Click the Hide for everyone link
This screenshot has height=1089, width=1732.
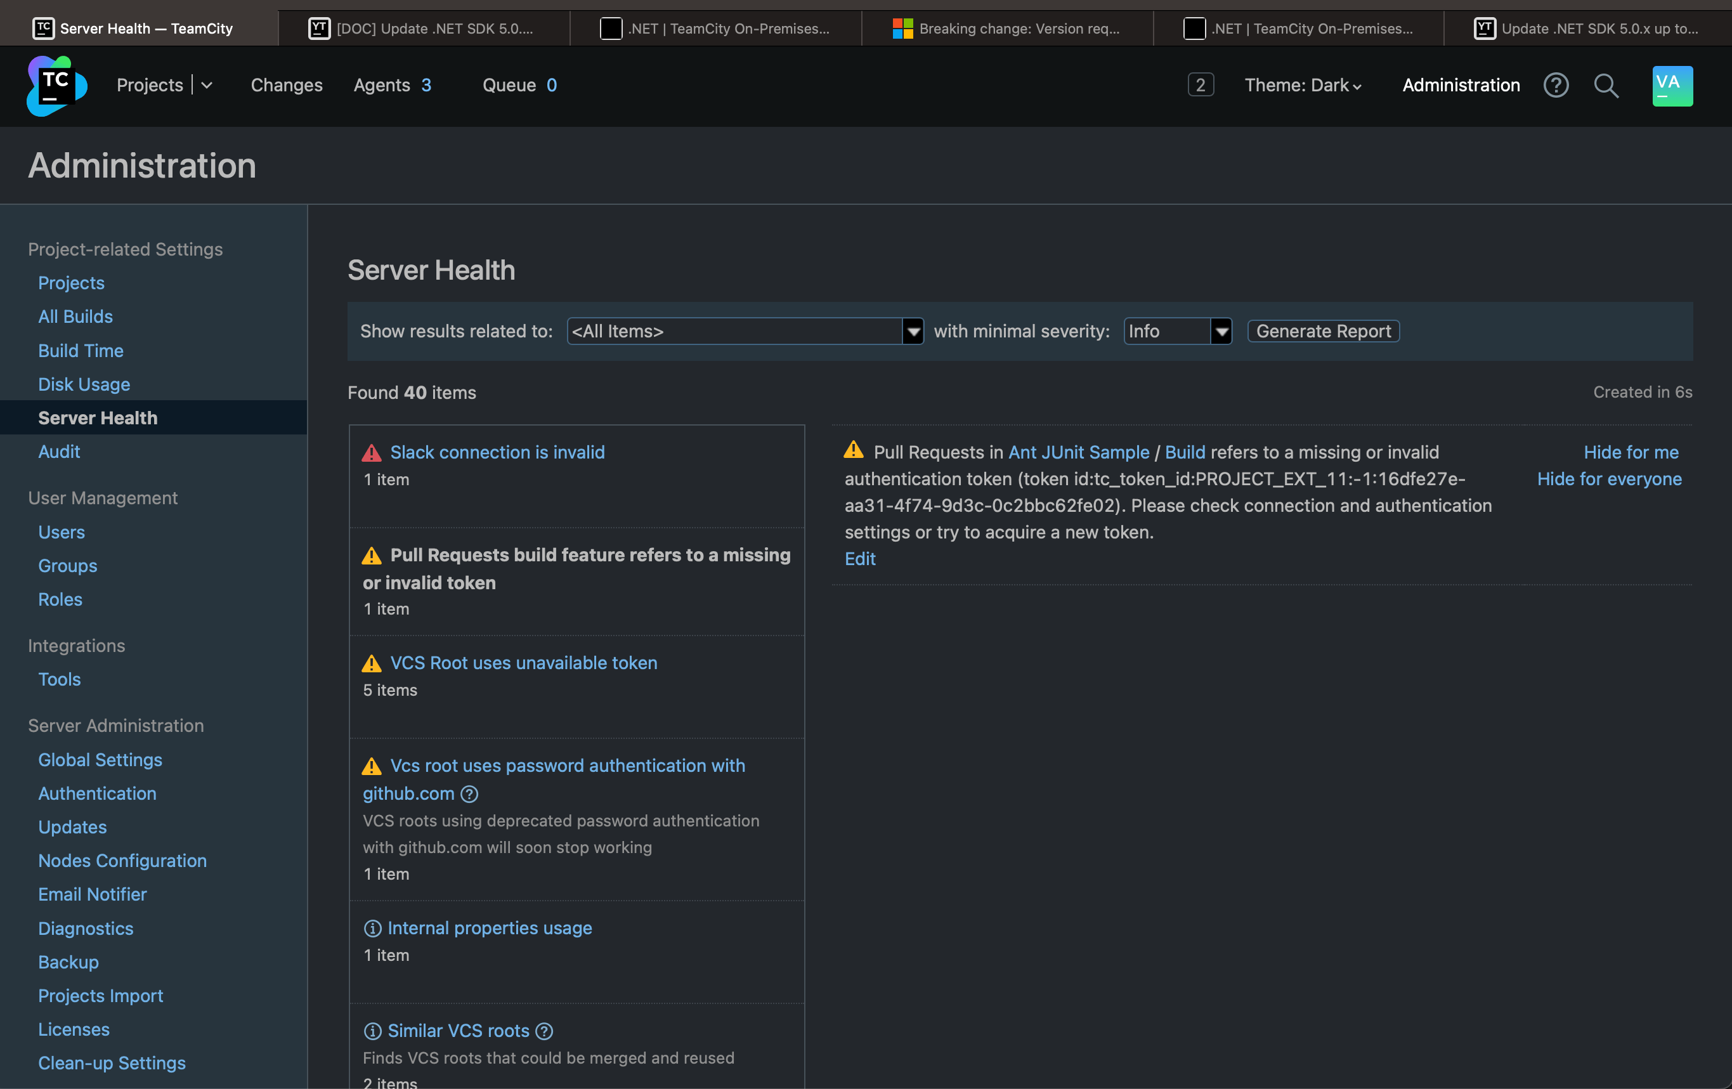[x=1609, y=479]
